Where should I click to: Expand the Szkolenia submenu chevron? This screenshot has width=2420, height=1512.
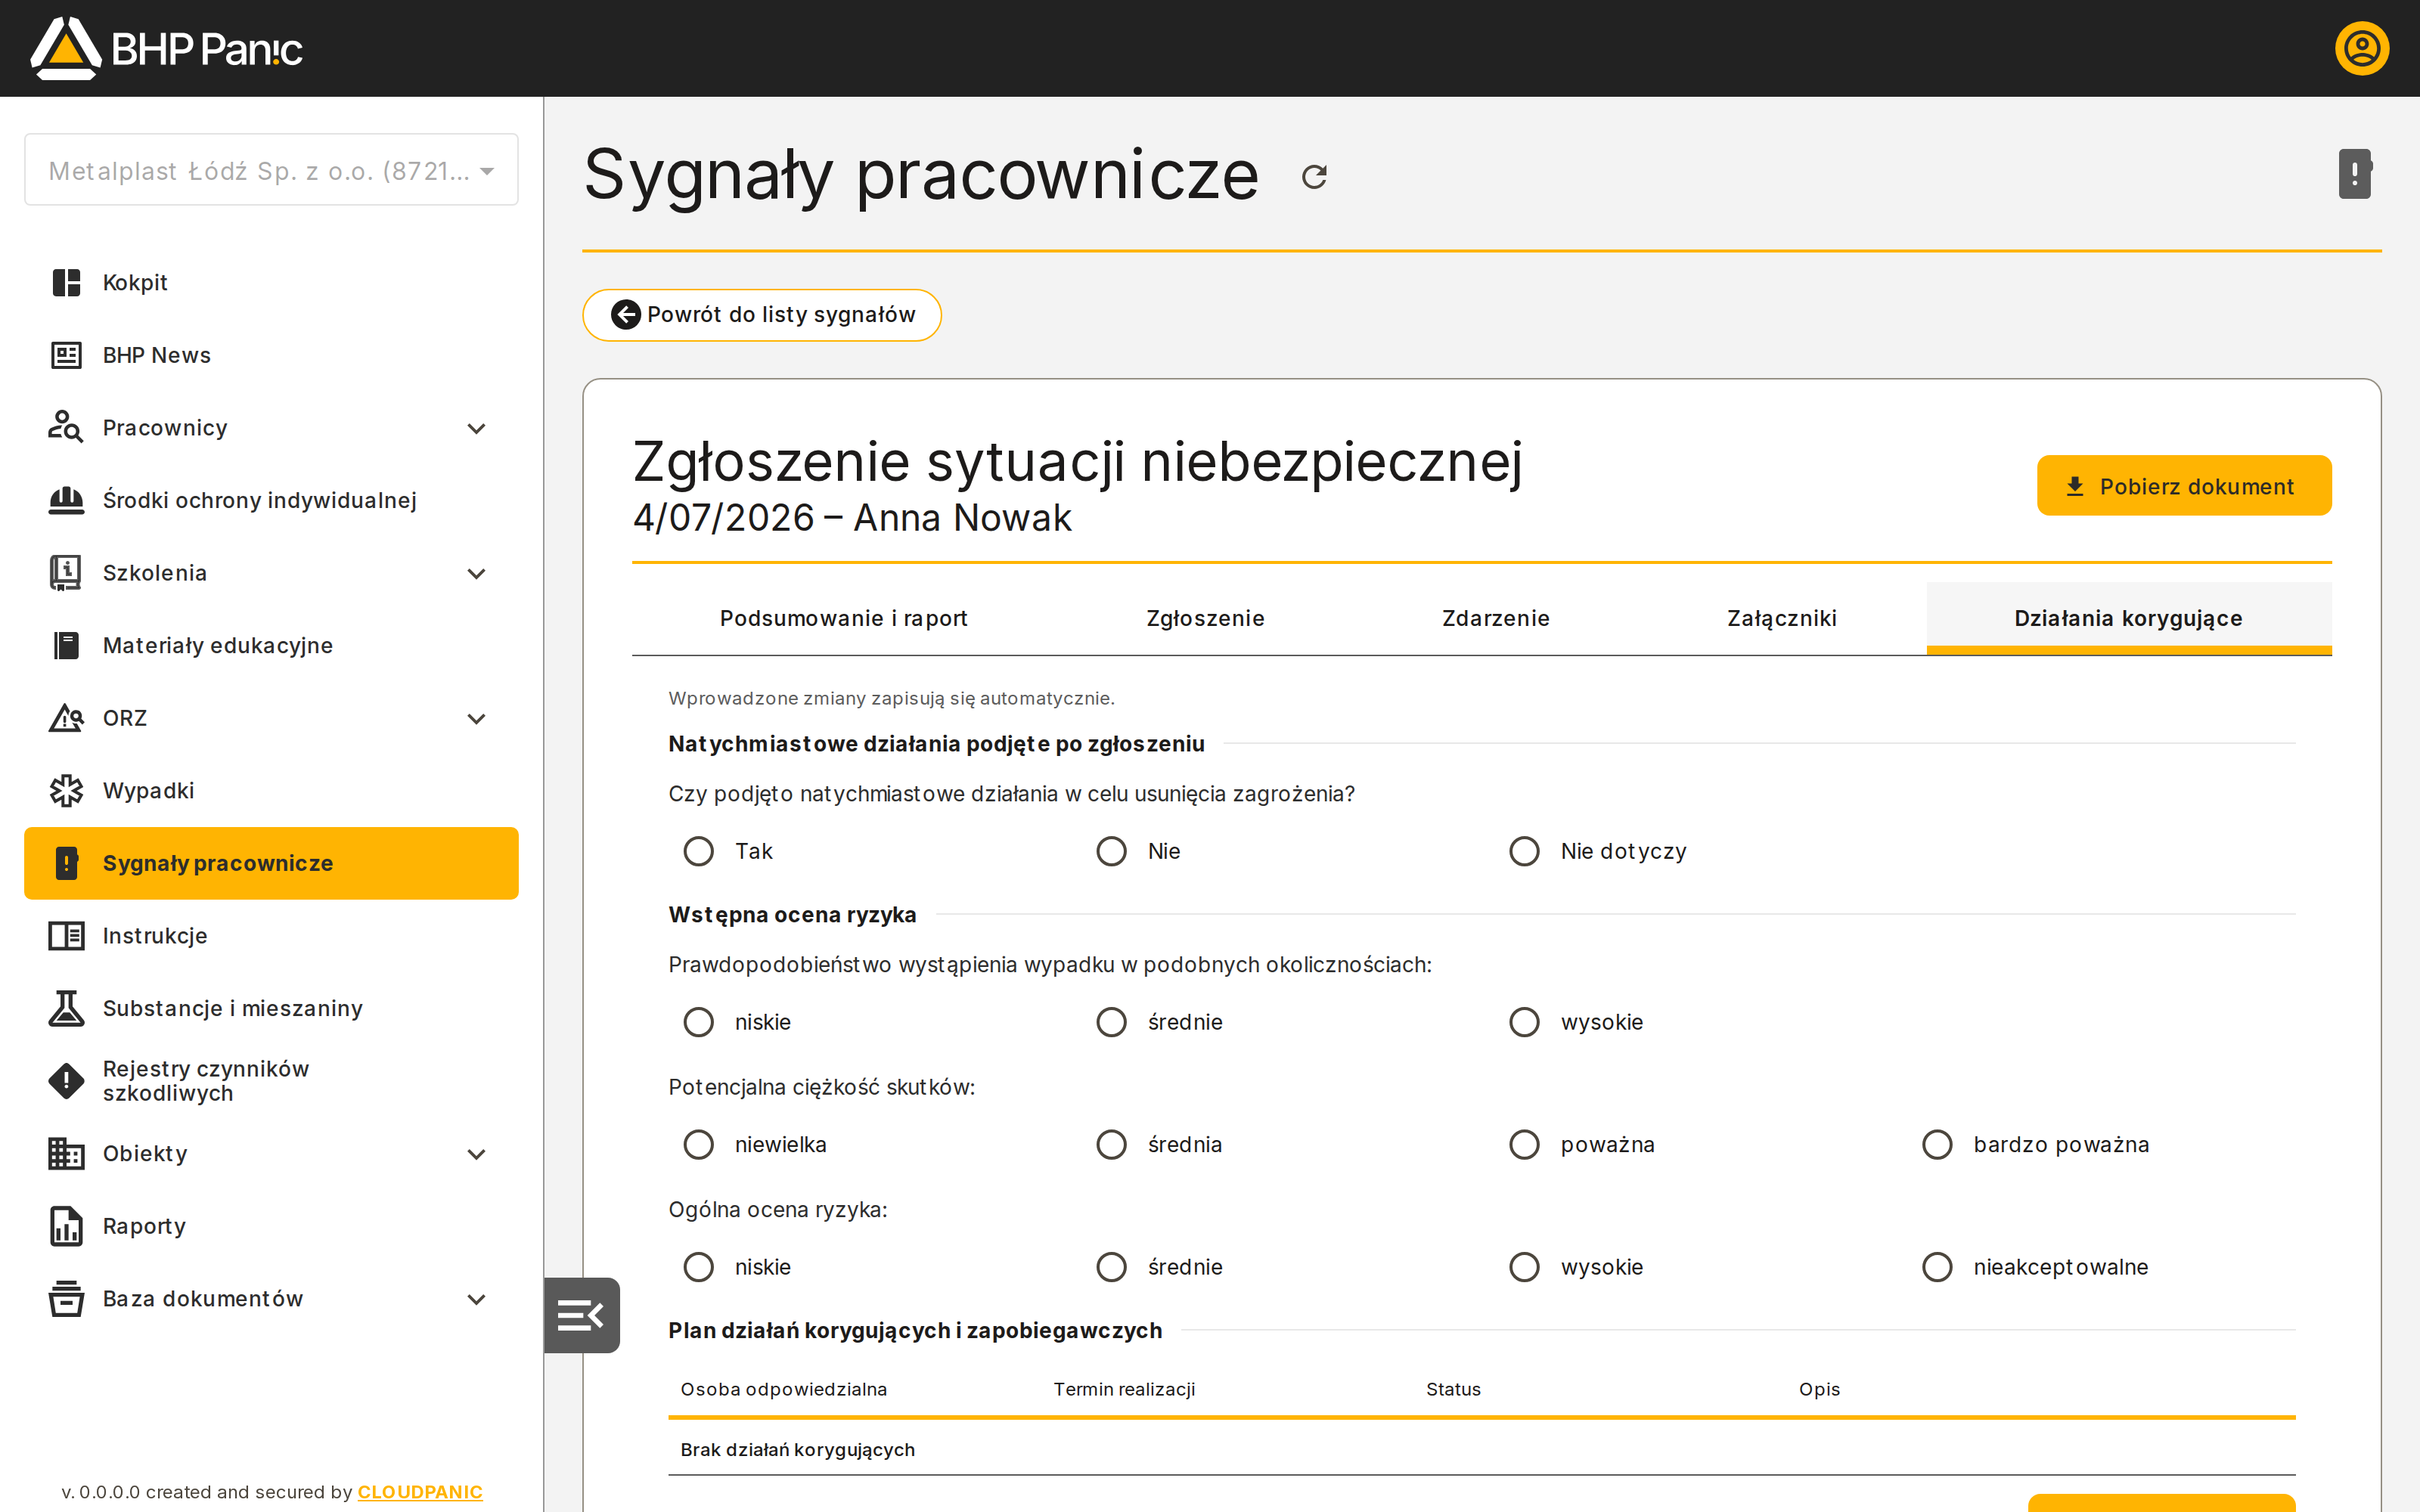477,573
